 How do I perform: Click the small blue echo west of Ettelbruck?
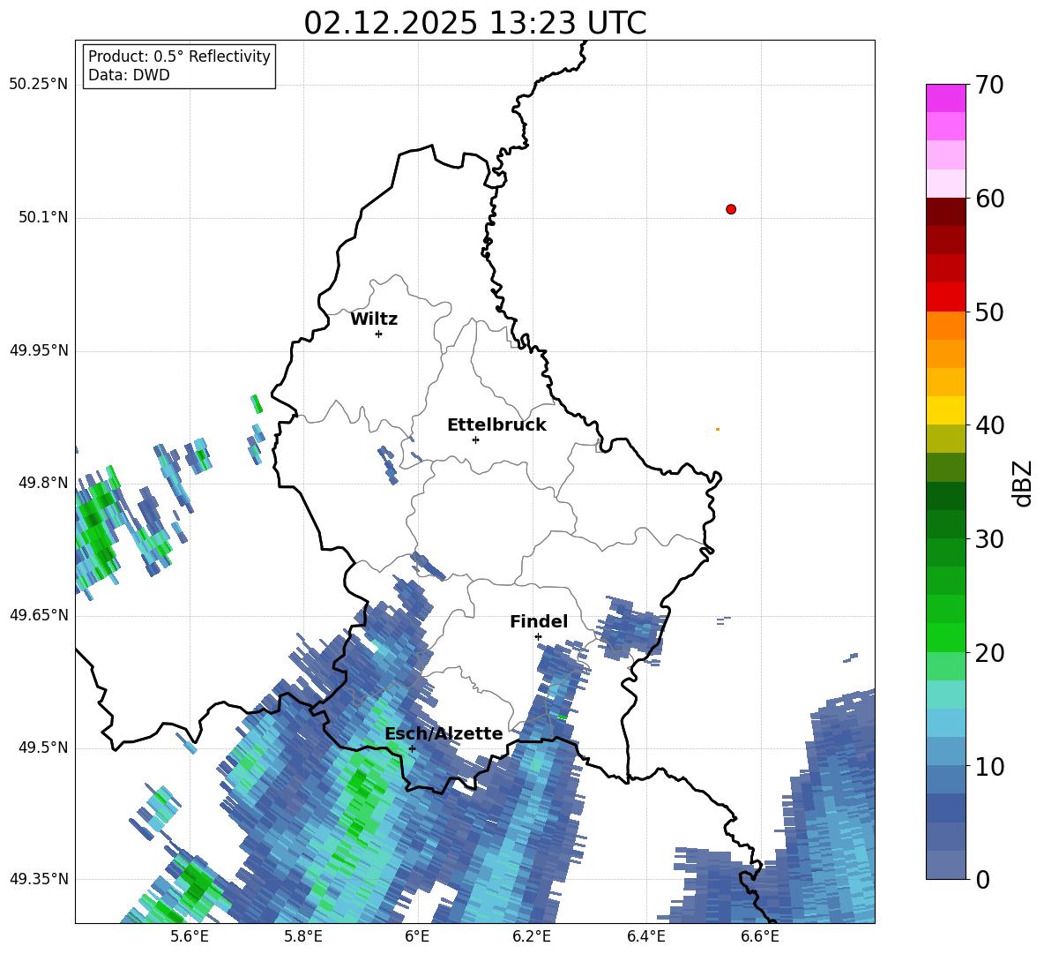click(x=388, y=463)
